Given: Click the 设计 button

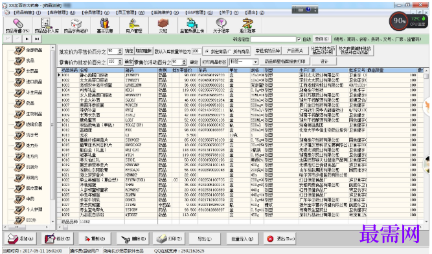Looking at the screenshot, I should [x=324, y=61].
